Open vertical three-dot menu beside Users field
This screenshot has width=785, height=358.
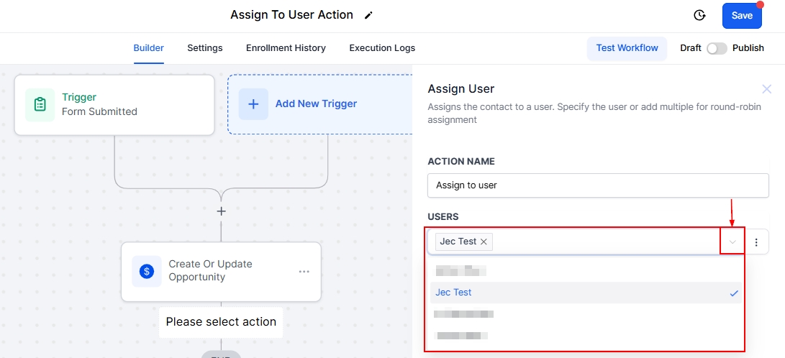pos(756,242)
